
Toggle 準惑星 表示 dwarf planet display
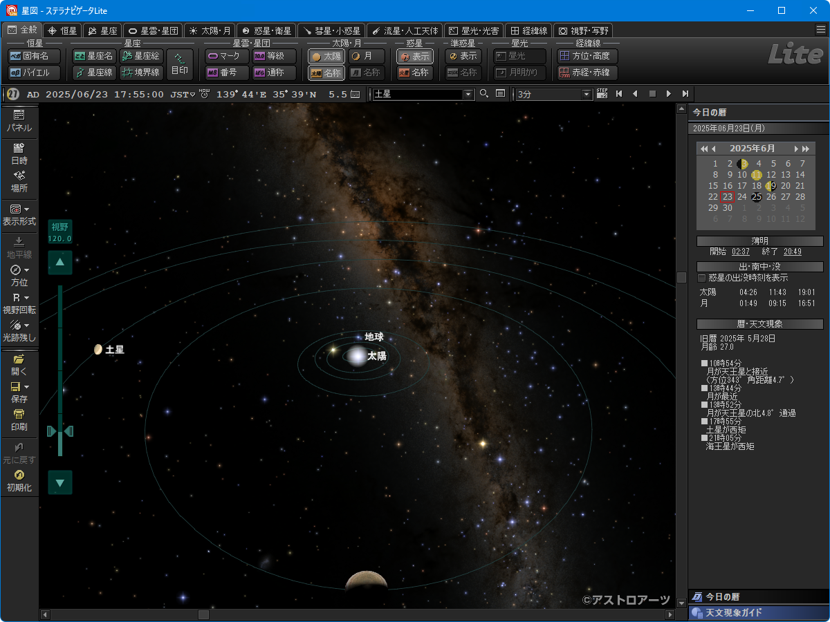(463, 56)
